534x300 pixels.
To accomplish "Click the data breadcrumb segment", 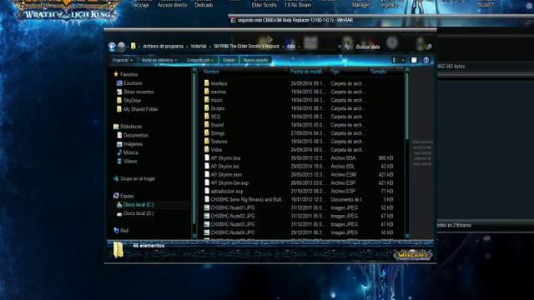I will pos(291,47).
